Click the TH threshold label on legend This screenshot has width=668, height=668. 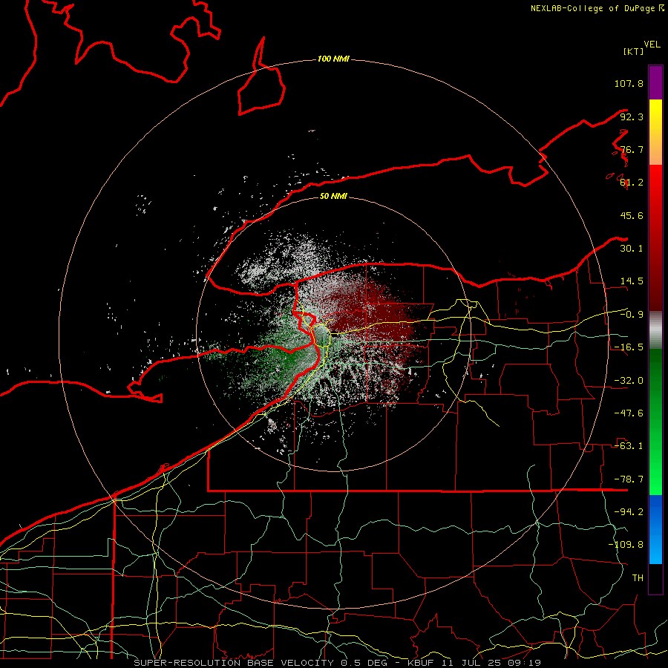tap(638, 578)
